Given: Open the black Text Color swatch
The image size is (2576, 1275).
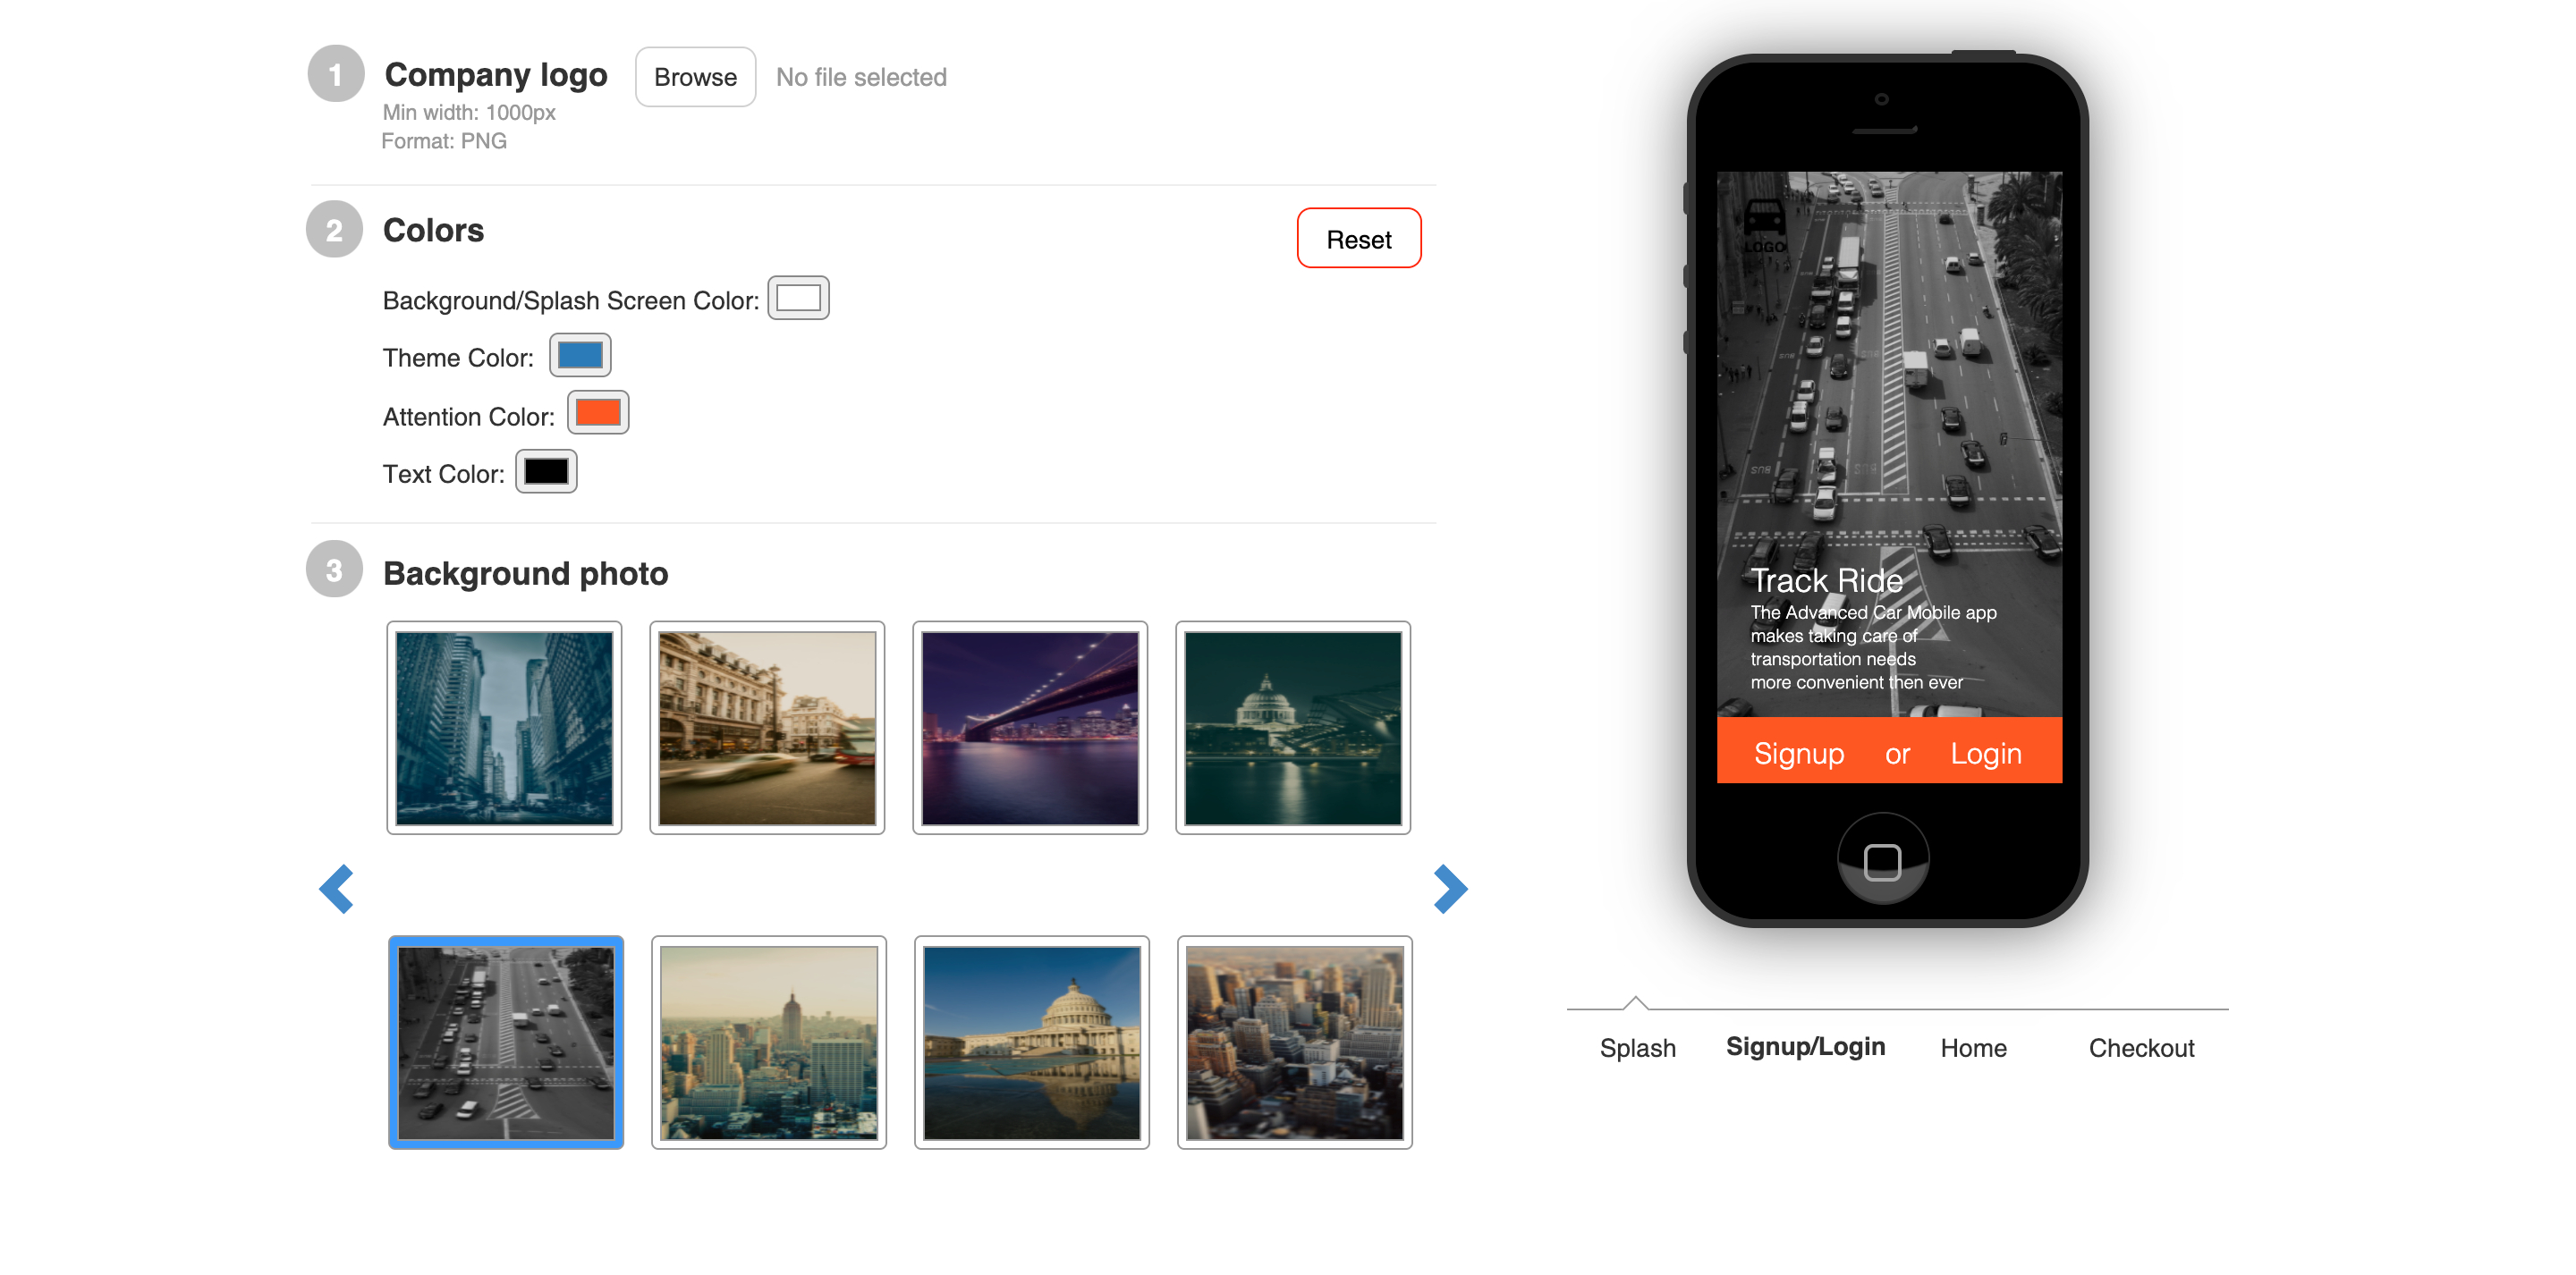Looking at the screenshot, I should 546,472.
